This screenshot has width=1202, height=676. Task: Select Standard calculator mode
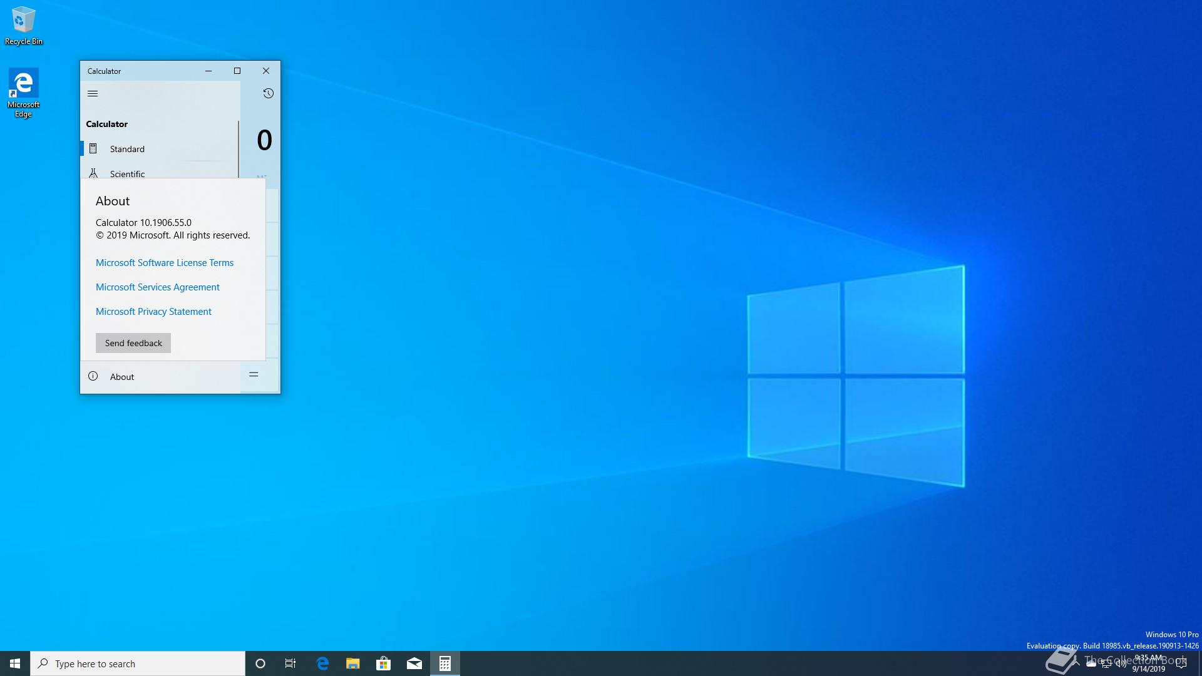[x=159, y=149]
